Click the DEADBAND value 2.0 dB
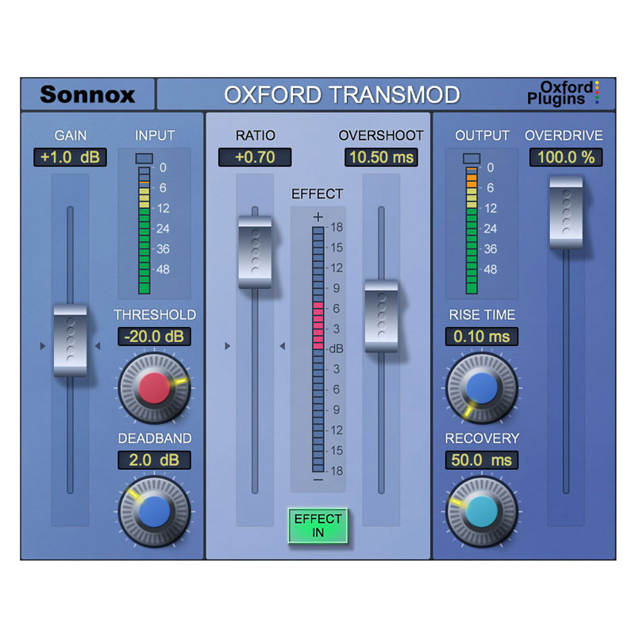635x635 pixels. tap(154, 460)
